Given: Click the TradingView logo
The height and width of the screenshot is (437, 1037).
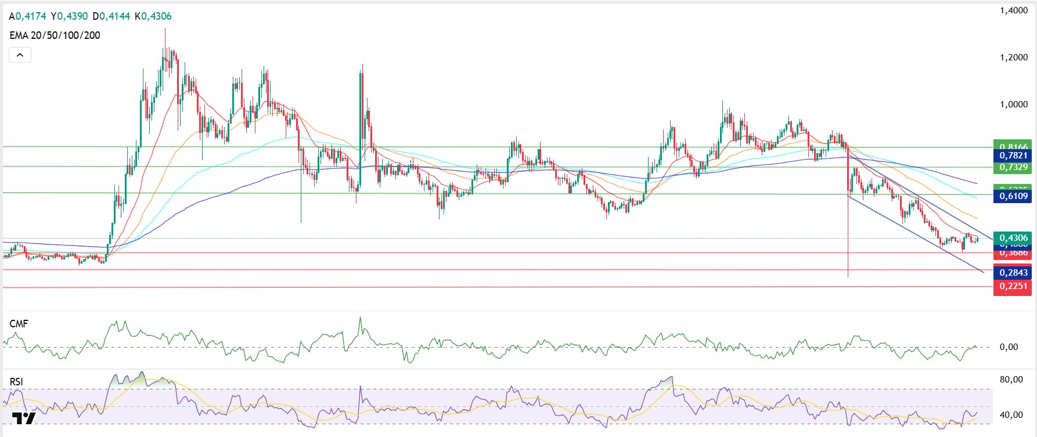Looking at the screenshot, I should pyautogui.click(x=24, y=418).
